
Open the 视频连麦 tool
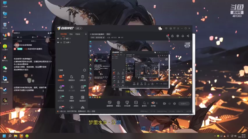[x=60, y=88]
